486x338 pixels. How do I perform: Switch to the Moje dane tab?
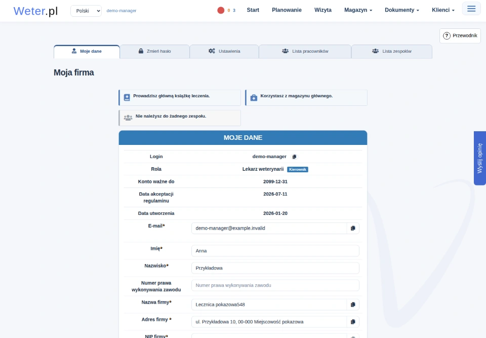pyautogui.click(x=87, y=52)
